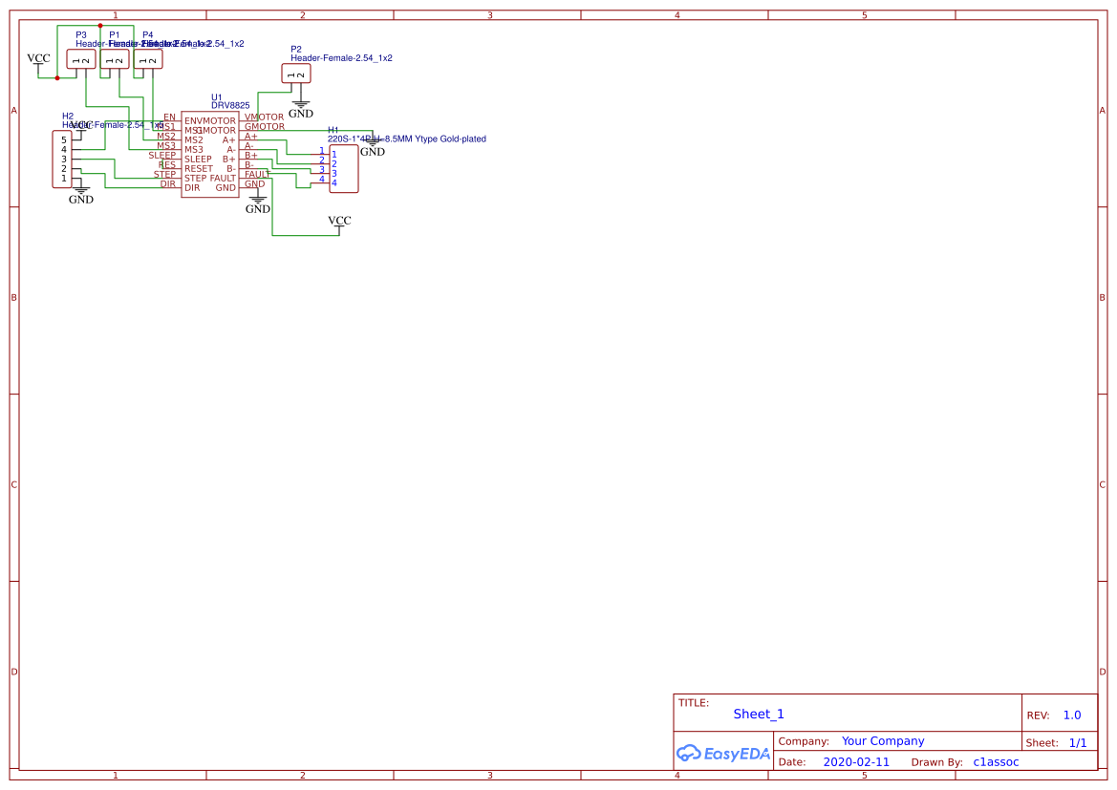The image size is (1117, 790).
Task: Select the DRV8825 component symbol U1
Action: click(210, 153)
